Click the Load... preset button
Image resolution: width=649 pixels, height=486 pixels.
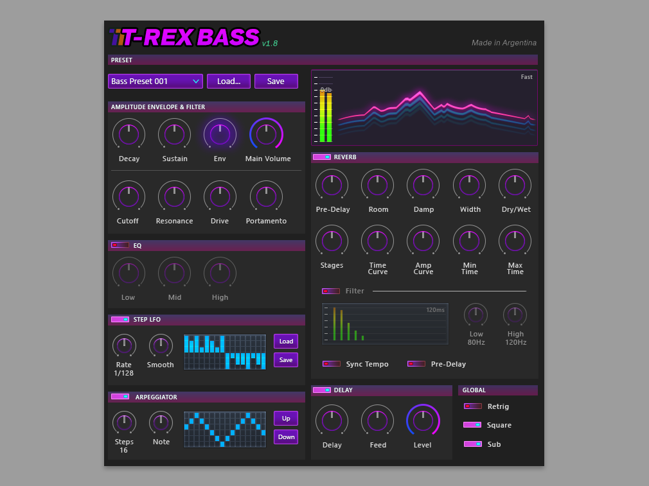pyautogui.click(x=228, y=81)
